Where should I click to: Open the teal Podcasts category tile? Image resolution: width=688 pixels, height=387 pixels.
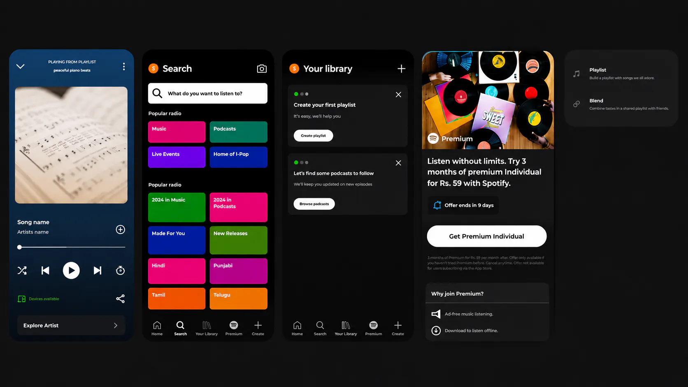point(239,132)
